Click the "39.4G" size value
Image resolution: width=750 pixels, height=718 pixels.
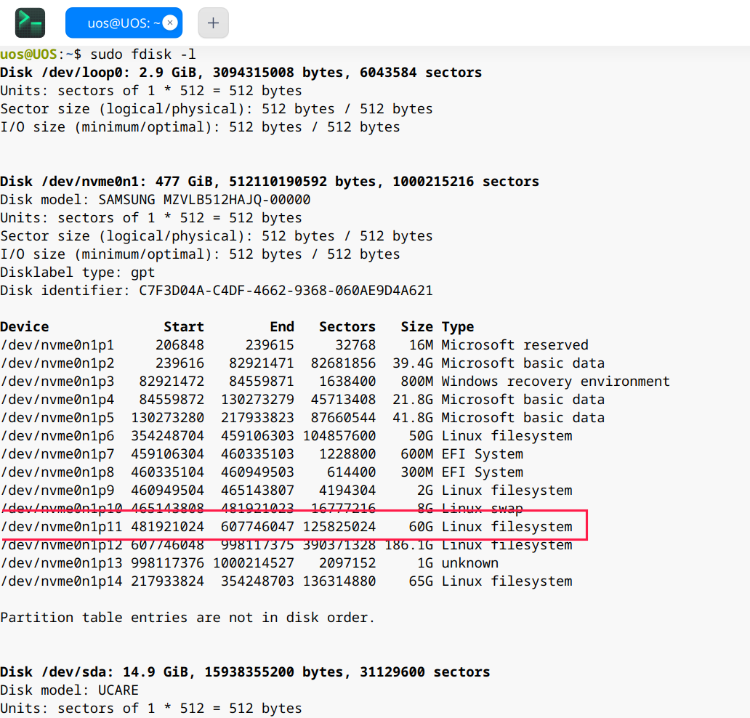pos(413,363)
